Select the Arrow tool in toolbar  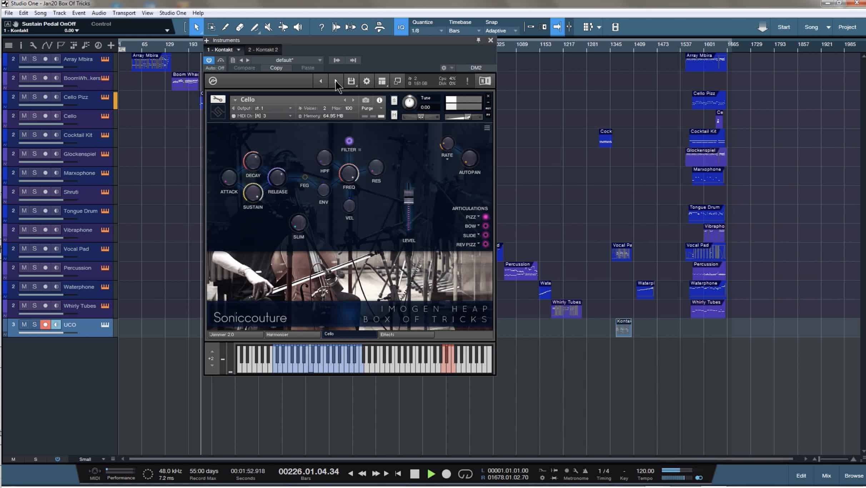coord(196,27)
